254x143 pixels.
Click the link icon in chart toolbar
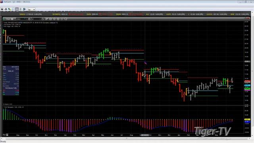click(62, 19)
